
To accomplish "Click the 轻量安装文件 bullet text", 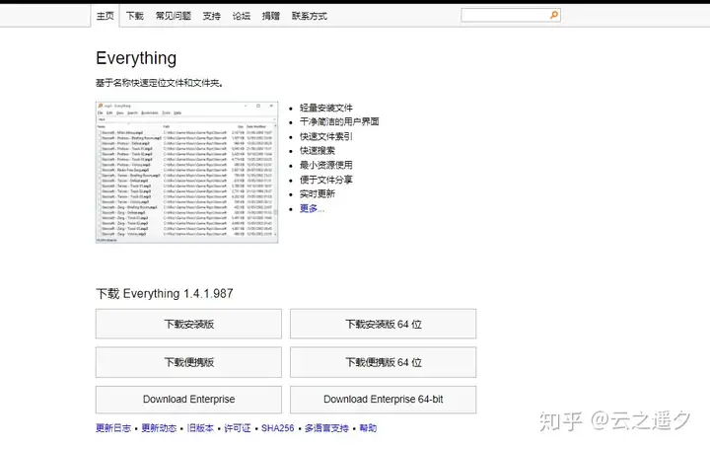I will tap(326, 108).
